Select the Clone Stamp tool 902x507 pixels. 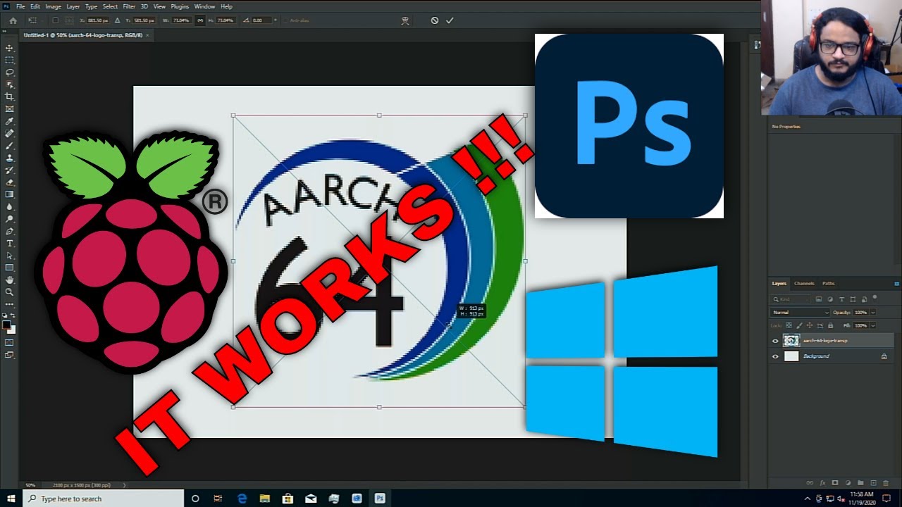pos(10,158)
